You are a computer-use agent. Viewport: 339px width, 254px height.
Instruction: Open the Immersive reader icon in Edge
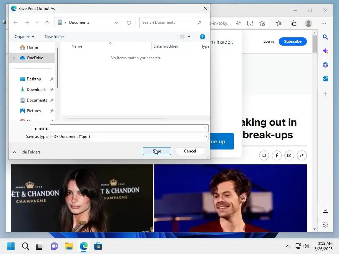click(x=250, y=23)
